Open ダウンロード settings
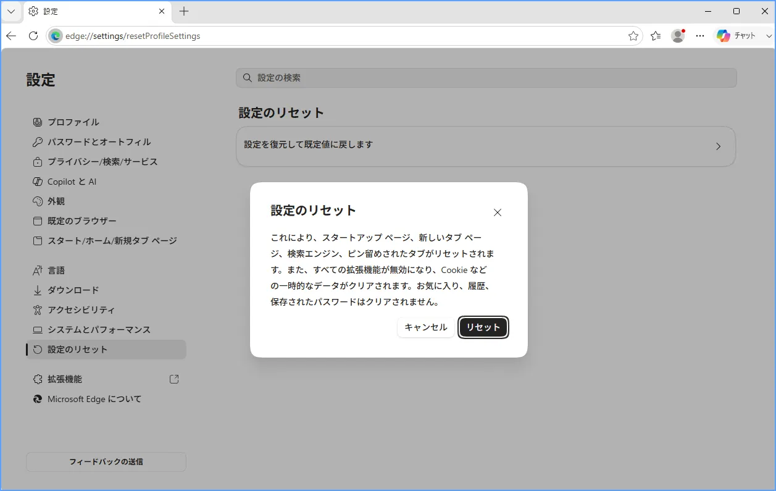This screenshot has height=491, width=776. click(106, 290)
